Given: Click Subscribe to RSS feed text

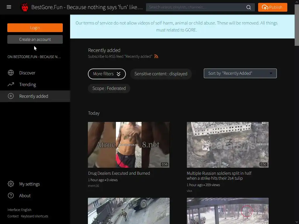Looking at the screenshot, I should 120,56.
